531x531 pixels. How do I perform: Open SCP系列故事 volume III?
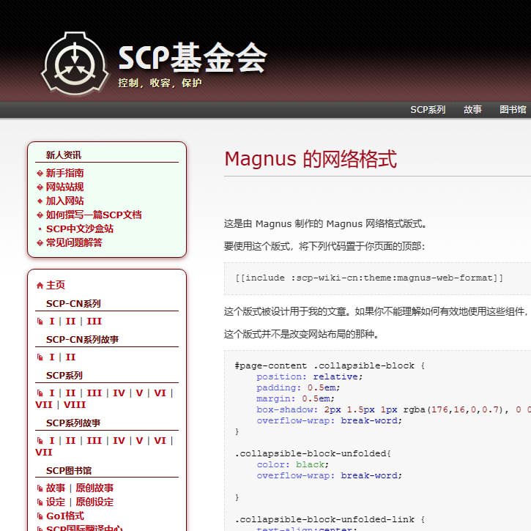point(94,441)
